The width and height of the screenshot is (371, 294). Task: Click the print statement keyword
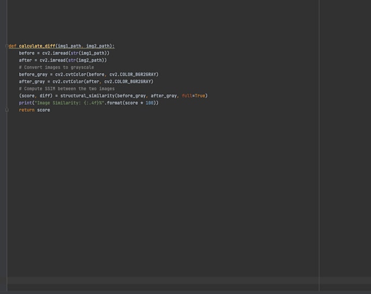click(x=25, y=103)
